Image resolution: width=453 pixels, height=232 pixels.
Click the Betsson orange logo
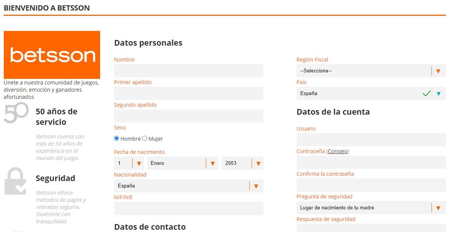click(52, 55)
